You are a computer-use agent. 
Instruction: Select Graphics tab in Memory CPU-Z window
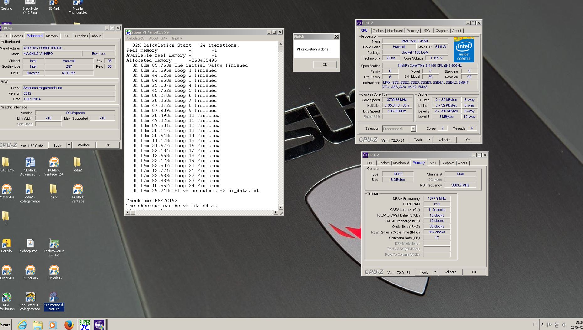click(448, 163)
